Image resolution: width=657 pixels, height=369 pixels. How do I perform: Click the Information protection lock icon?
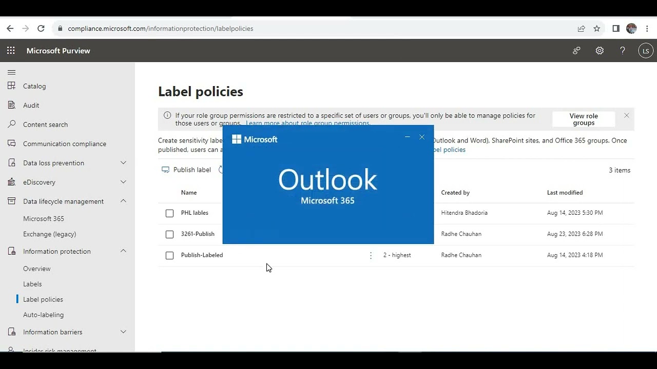12,251
